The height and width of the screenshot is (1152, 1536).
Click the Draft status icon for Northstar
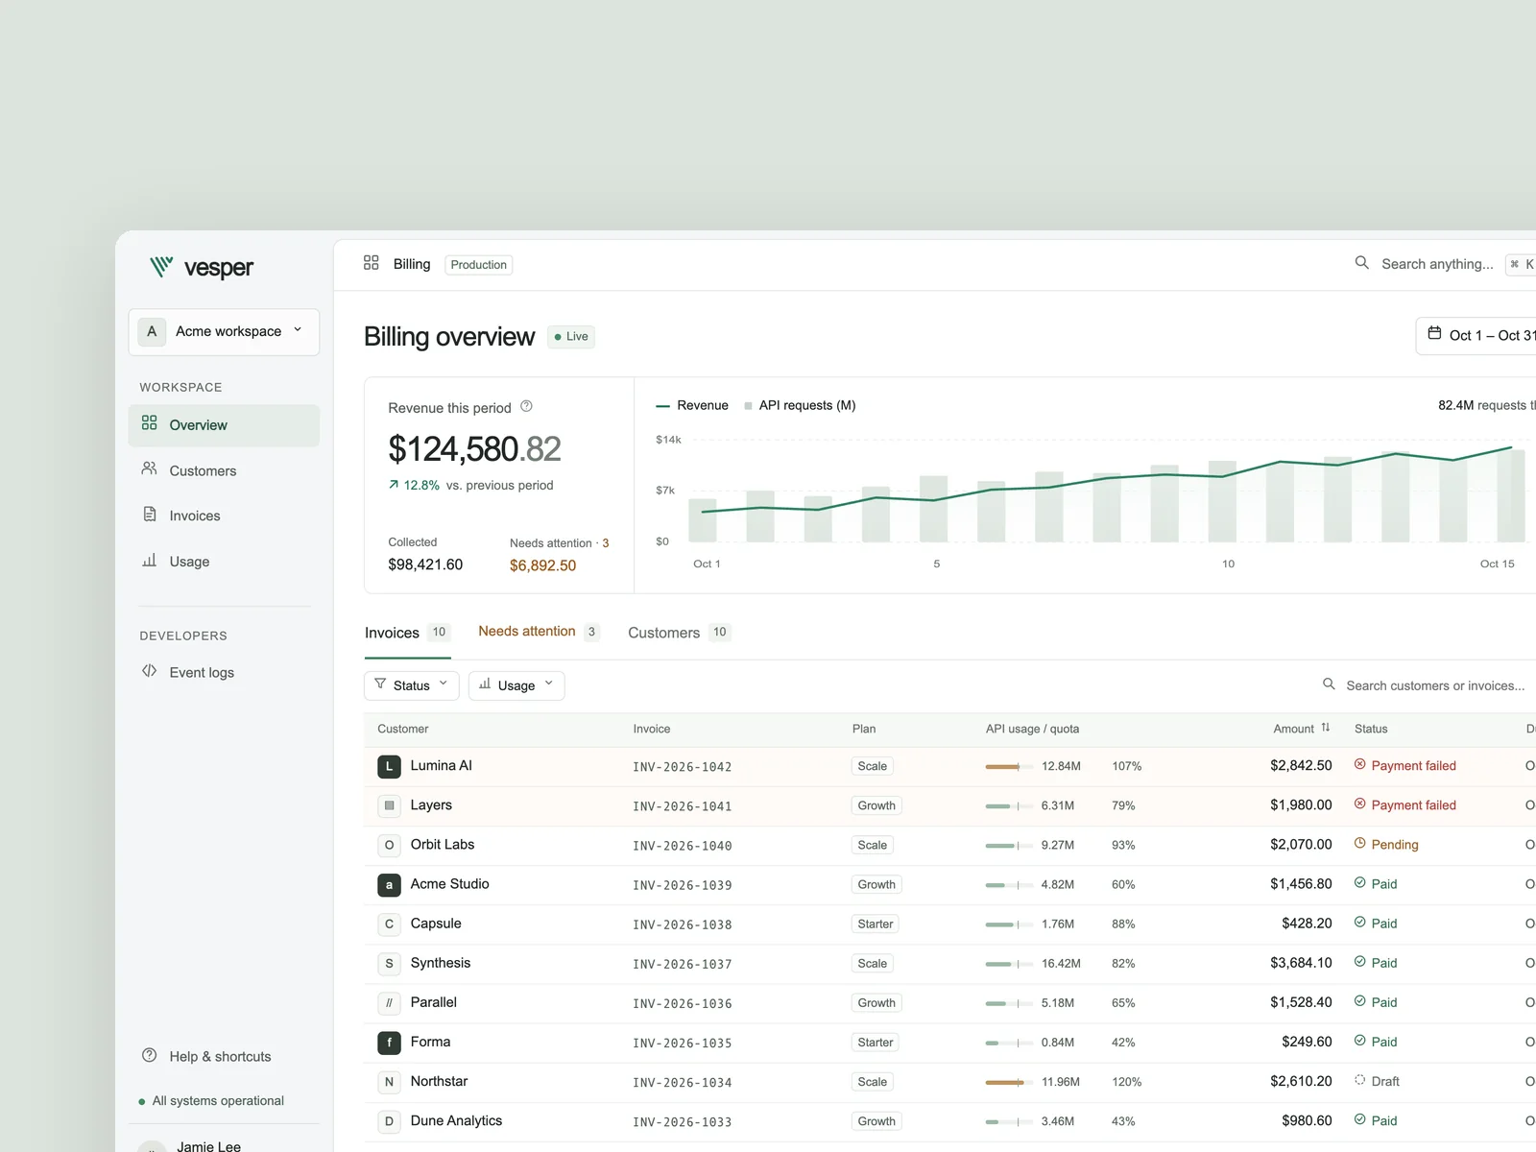click(x=1359, y=1080)
